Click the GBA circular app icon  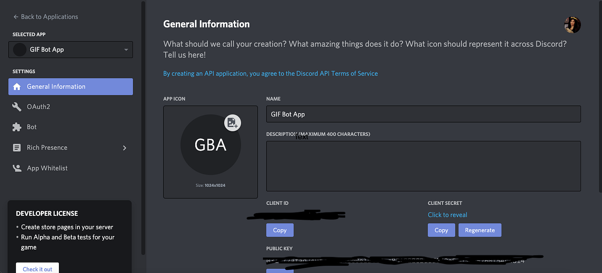pos(210,144)
